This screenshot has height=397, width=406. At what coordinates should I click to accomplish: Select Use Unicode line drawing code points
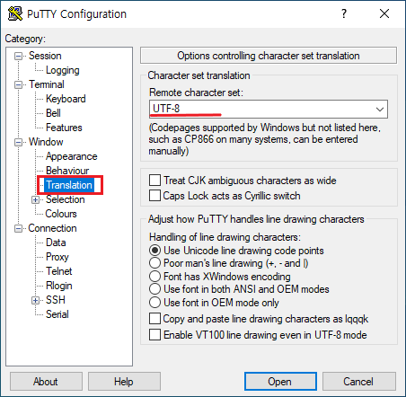coord(154,251)
